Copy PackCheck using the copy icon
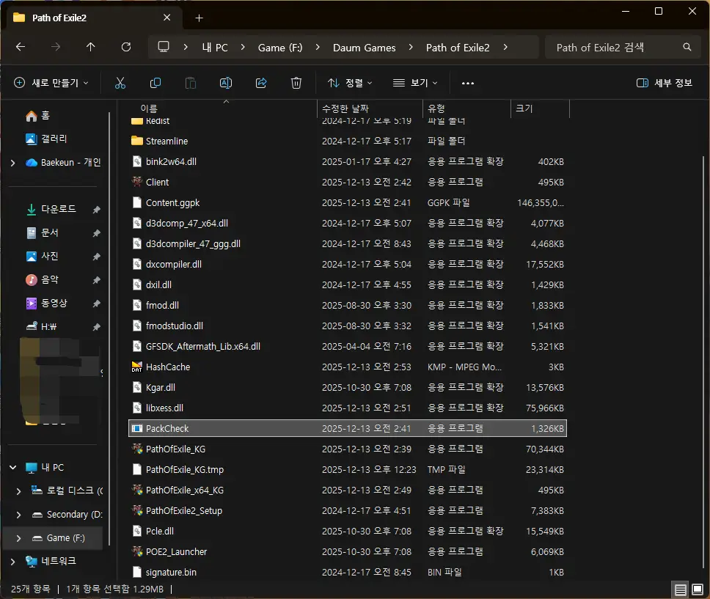Screen dimensions: 710x599 [x=155, y=82]
